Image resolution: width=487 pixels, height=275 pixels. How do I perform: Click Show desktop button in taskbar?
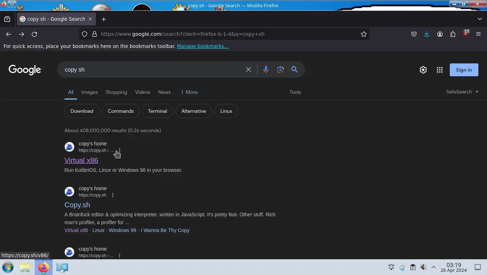click(x=478, y=267)
